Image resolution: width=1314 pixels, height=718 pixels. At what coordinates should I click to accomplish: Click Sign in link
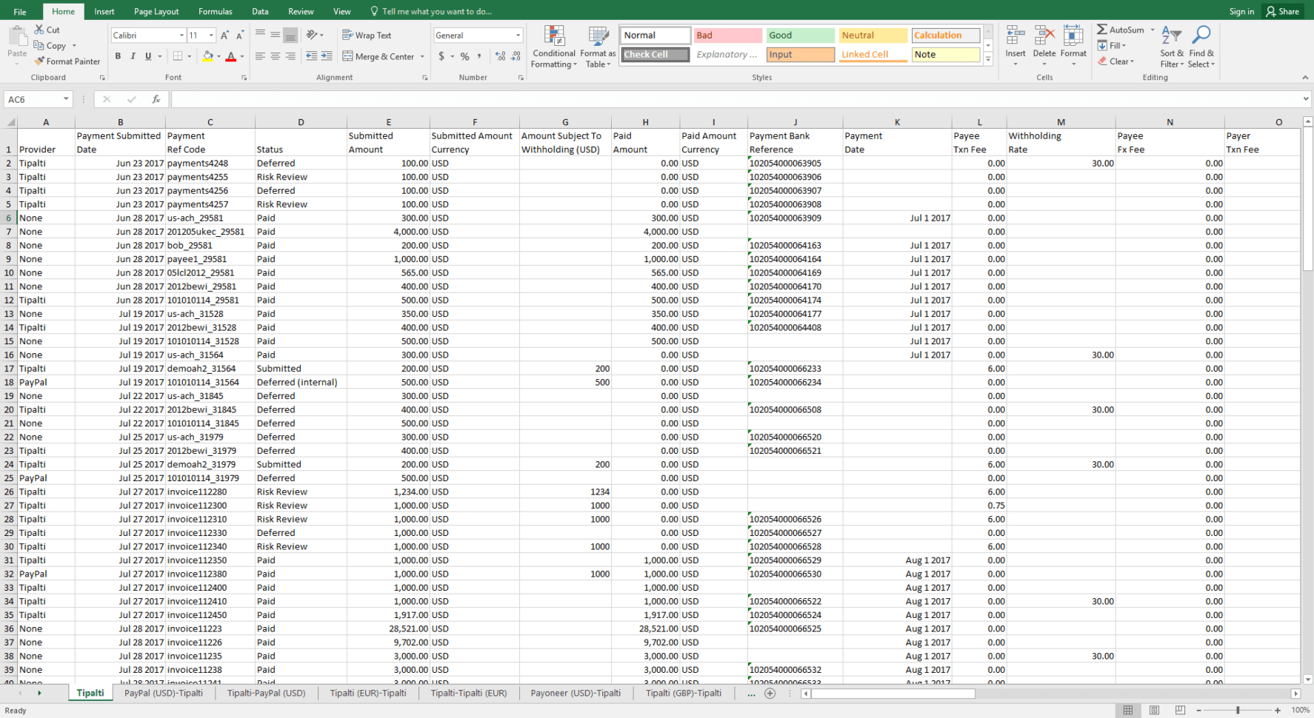point(1241,11)
